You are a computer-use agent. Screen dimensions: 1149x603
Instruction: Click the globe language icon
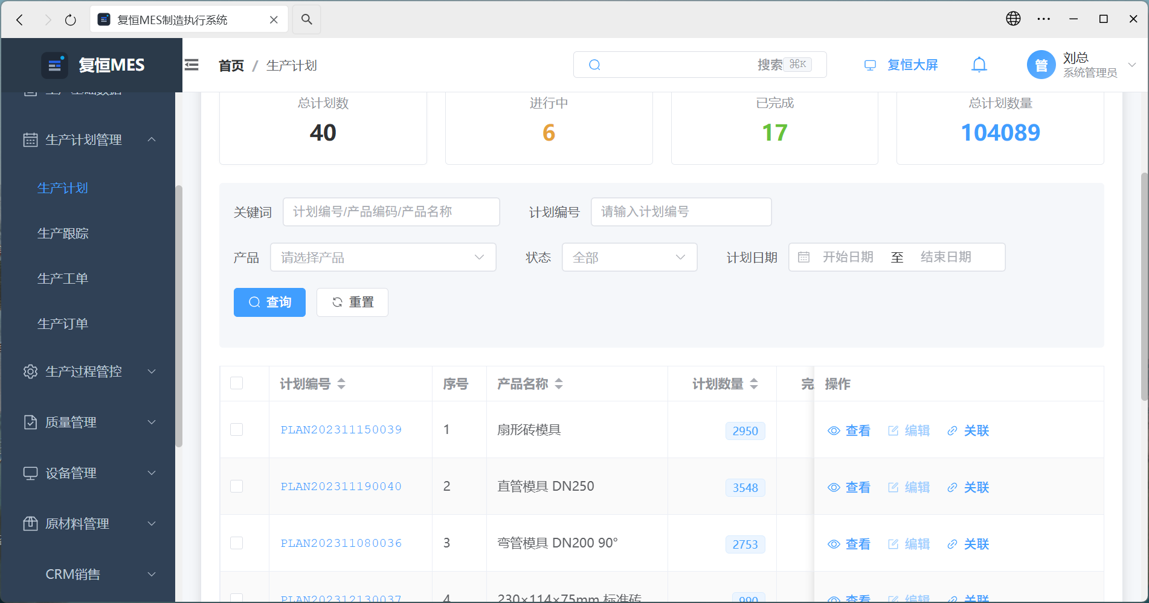click(x=1013, y=19)
